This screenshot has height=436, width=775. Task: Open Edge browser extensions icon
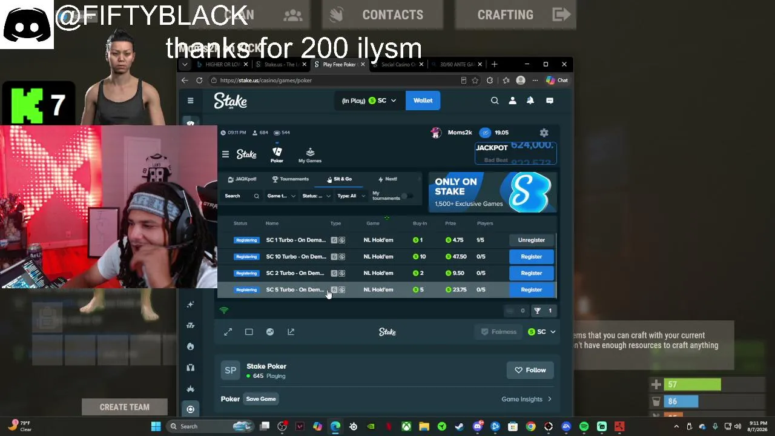[490, 80]
